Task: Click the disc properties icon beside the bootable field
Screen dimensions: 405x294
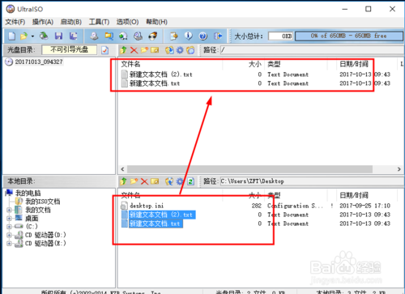Action: 105,50
